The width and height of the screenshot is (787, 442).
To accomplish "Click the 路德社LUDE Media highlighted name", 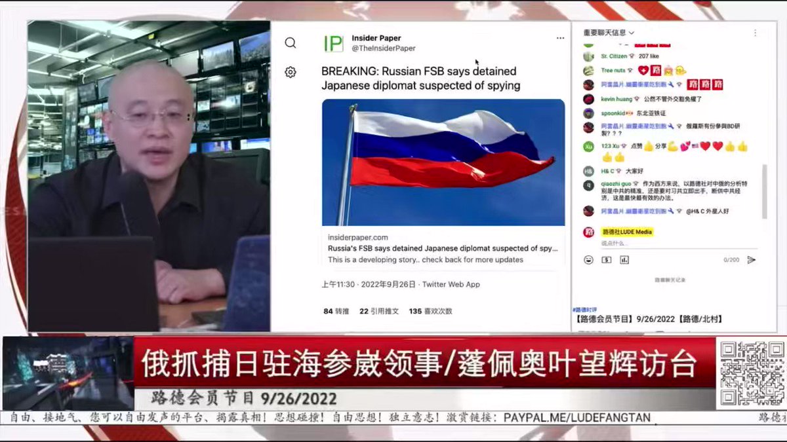I will (627, 232).
